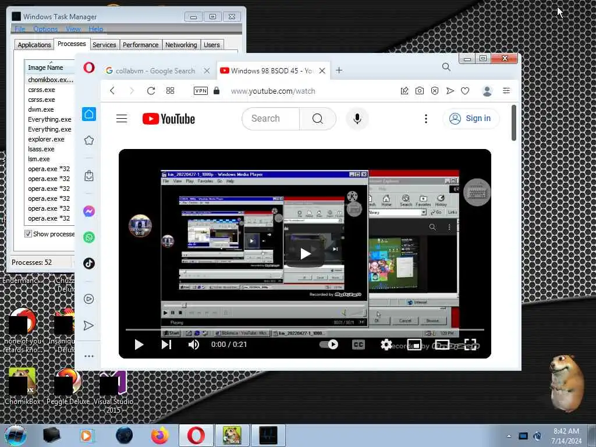Open the snapshot camera tool
The image size is (596, 447).
point(420,90)
